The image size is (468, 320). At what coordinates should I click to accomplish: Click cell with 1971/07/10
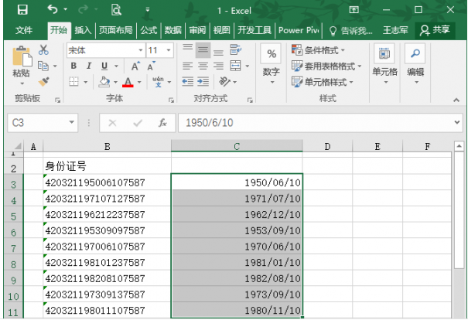pos(237,199)
